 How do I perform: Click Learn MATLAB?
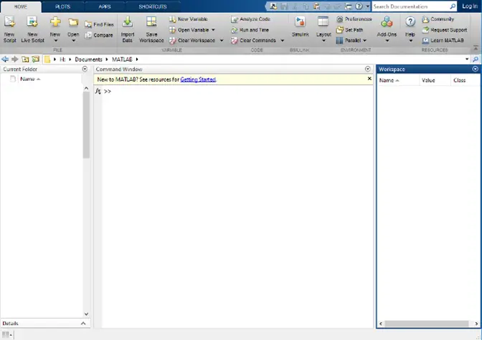coord(443,41)
